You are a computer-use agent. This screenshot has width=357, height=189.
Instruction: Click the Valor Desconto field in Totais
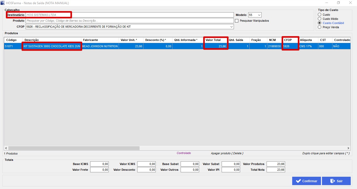146,170
